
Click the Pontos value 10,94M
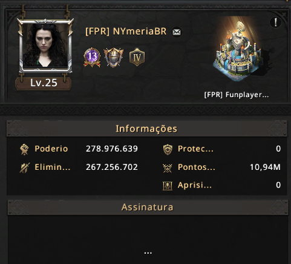[265, 168]
